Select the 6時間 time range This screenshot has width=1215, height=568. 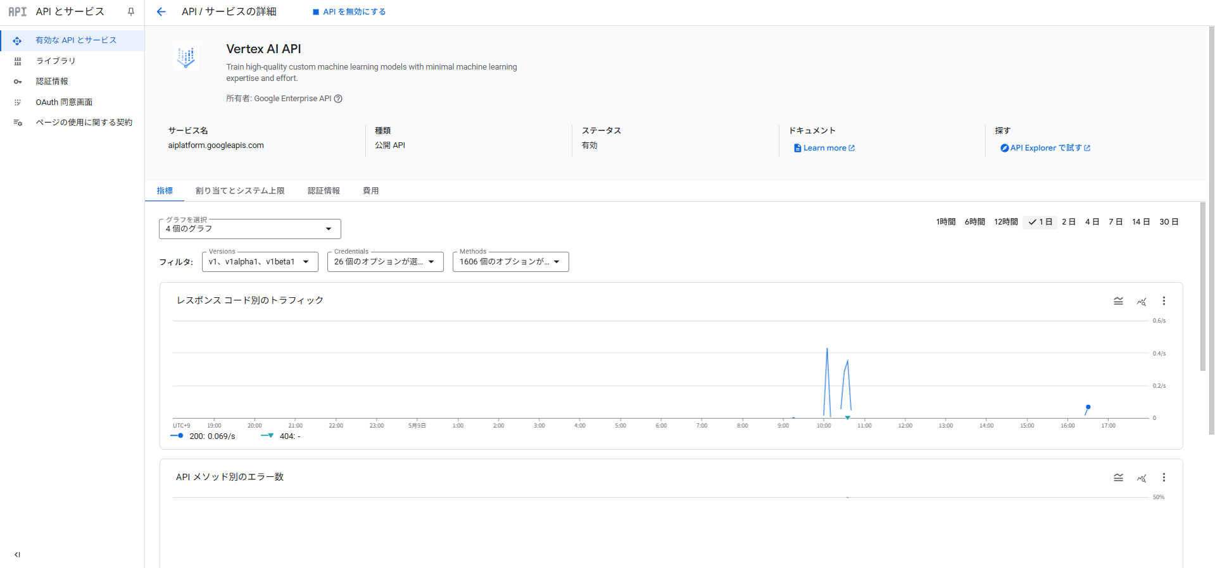tap(974, 222)
